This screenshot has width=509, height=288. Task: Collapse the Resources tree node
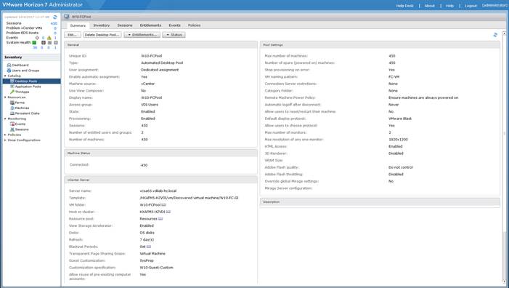pos(5,97)
